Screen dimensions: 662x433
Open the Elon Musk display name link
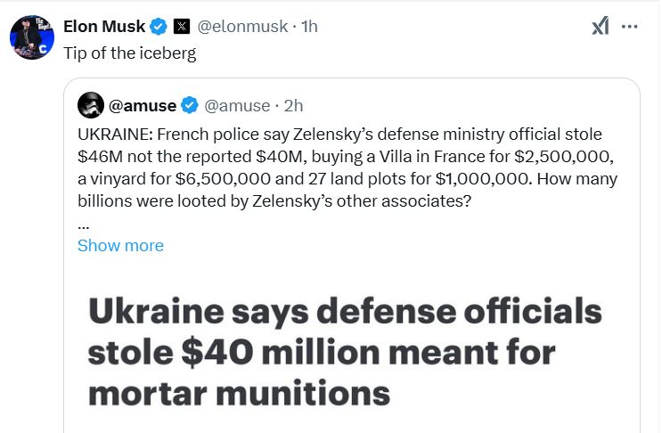tap(104, 27)
